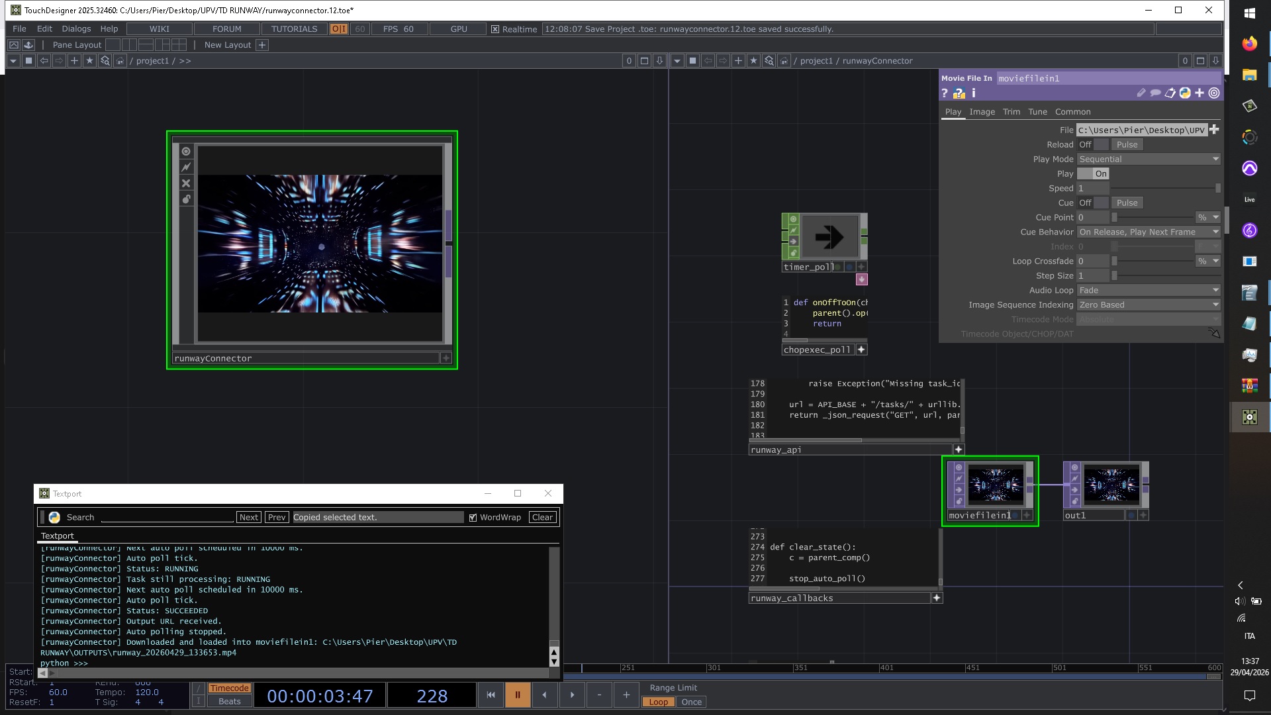Open the File menu

coord(19,29)
